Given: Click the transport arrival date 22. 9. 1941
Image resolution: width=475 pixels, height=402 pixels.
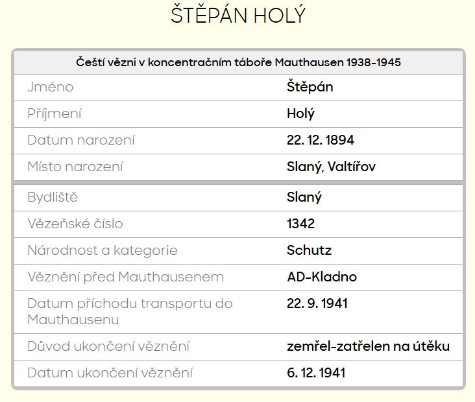Looking at the screenshot, I should (317, 303).
